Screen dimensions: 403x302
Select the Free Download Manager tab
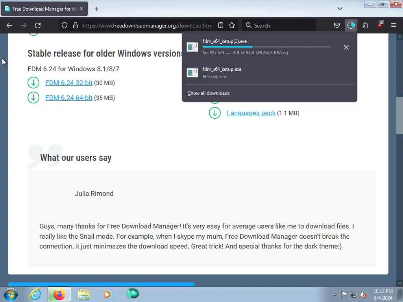point(44,9)
